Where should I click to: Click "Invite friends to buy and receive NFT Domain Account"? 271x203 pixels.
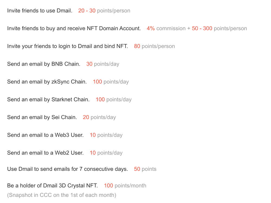pos(74,28)
